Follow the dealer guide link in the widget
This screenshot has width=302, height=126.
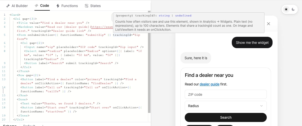[x=209, y=84]
